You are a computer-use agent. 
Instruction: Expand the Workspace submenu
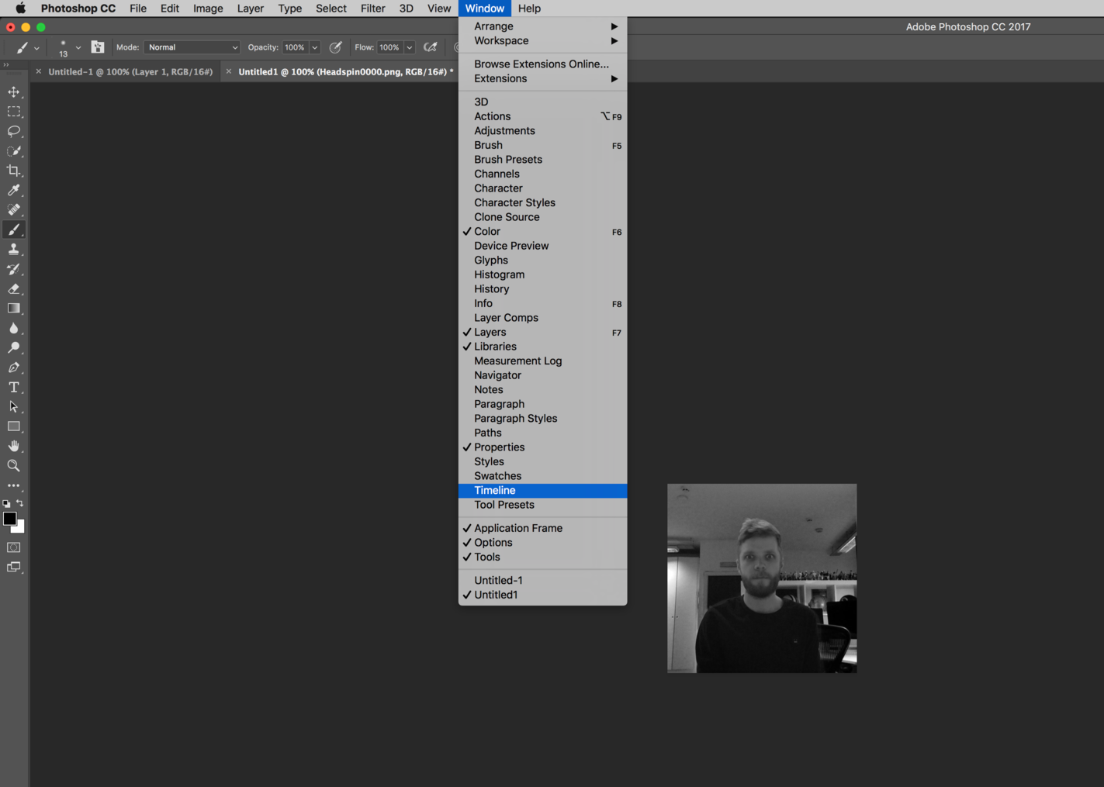coord(542,40)
